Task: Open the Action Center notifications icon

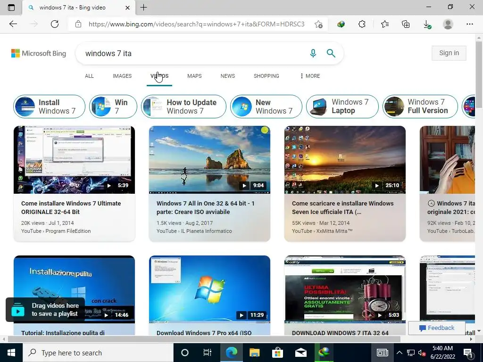Action: [467, 353]
